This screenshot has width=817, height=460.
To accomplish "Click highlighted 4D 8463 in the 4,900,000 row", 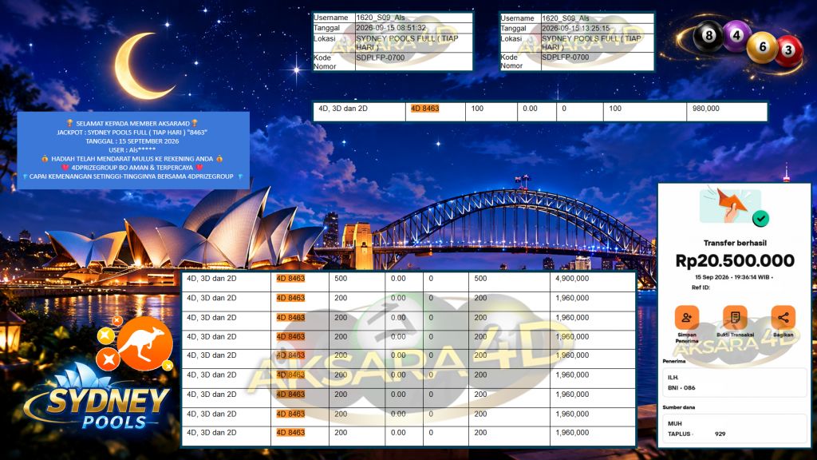I will click(290, 279).
